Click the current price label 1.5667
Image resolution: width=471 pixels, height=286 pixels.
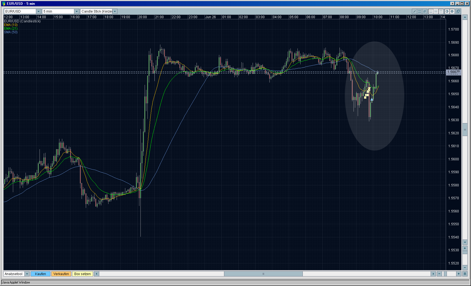click(x=453, y=72)
